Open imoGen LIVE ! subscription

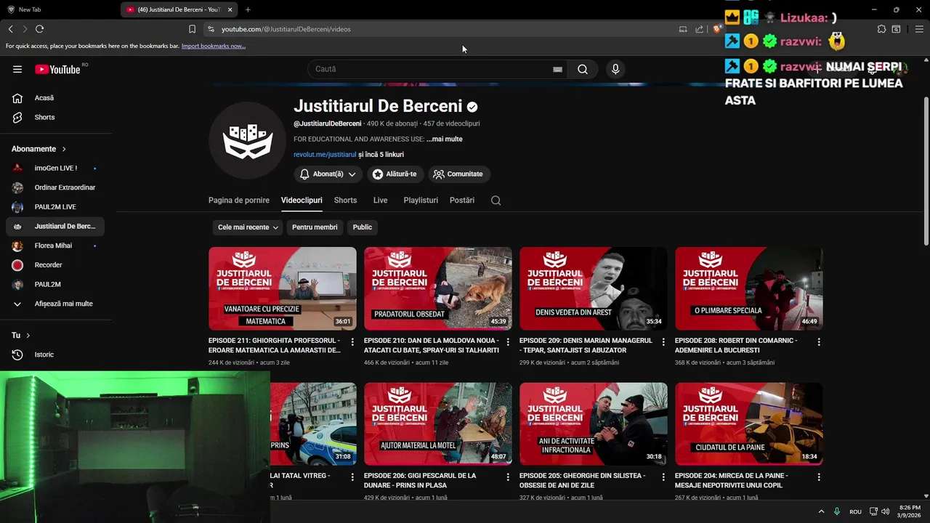click(55, 168)
